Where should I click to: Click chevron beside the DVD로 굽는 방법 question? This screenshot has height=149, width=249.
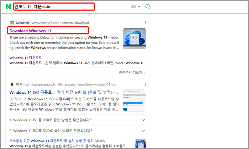pyautogui.click(x=143, y=131)
